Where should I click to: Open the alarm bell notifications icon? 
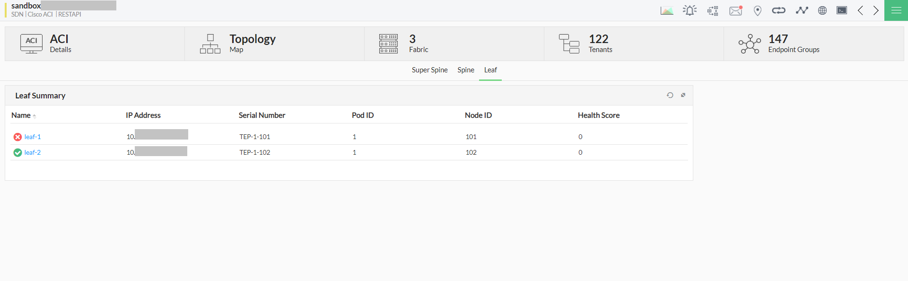690,10
